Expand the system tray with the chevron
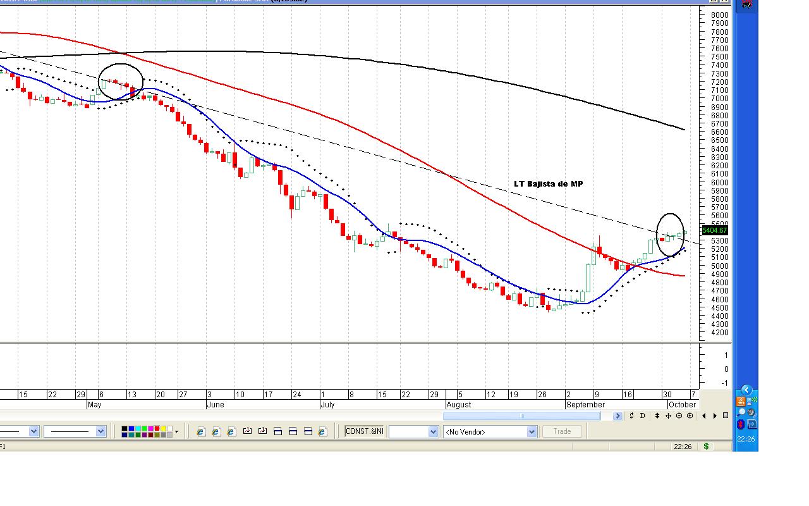Viewport: 809px width, 506px height. pyautogui.click(x=746, y=390)
